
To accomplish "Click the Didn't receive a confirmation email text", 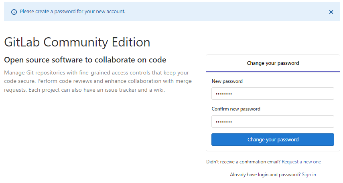I will (x=244, y=162).
